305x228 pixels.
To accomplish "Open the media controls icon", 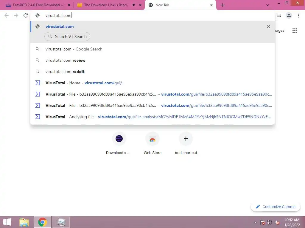I will coord(279,15).
